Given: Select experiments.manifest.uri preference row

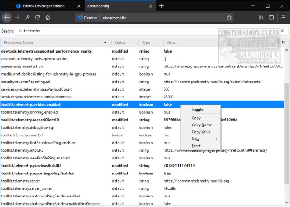Looking at the screenshot, I should [142, 66].
